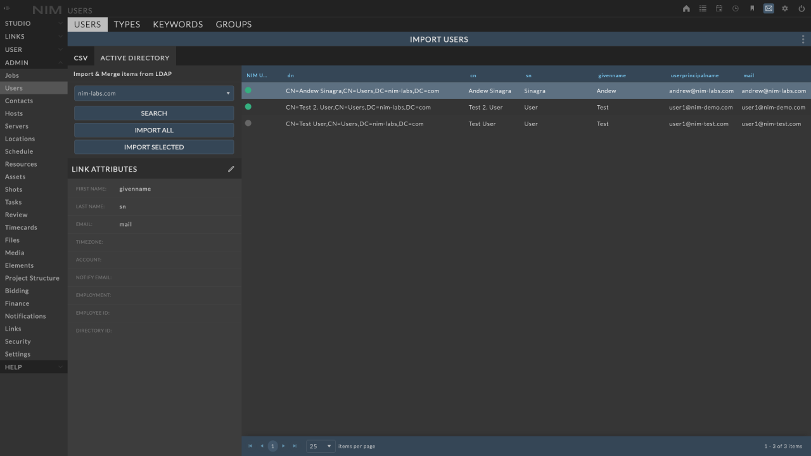Open the bookmark icon in top bar
Screen dimensions: 811x456
[x=752, y=9]
